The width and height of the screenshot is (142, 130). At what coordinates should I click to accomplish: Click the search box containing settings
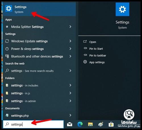(x=33, y=124)
